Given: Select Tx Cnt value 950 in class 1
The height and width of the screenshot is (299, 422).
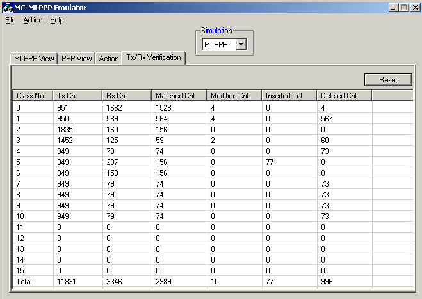Looking at the screenshot, I should 63,119.
